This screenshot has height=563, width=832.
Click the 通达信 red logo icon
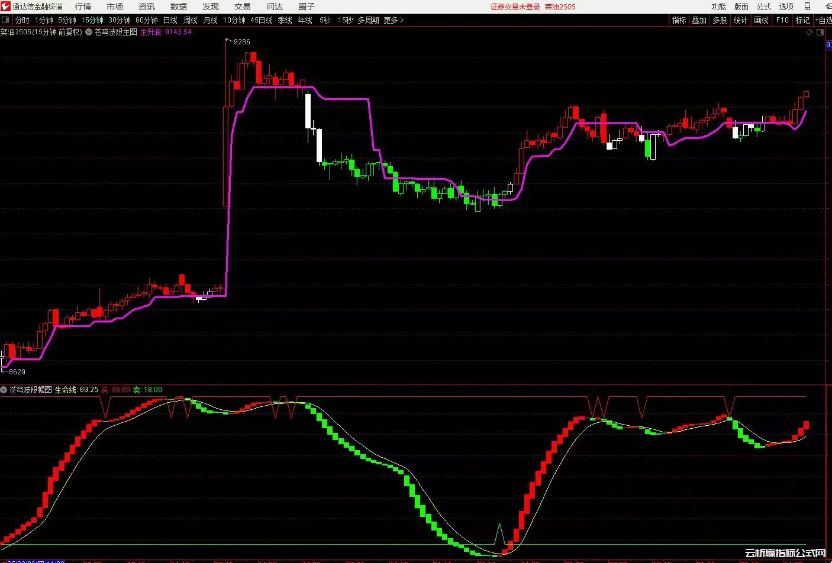[6, 7]
